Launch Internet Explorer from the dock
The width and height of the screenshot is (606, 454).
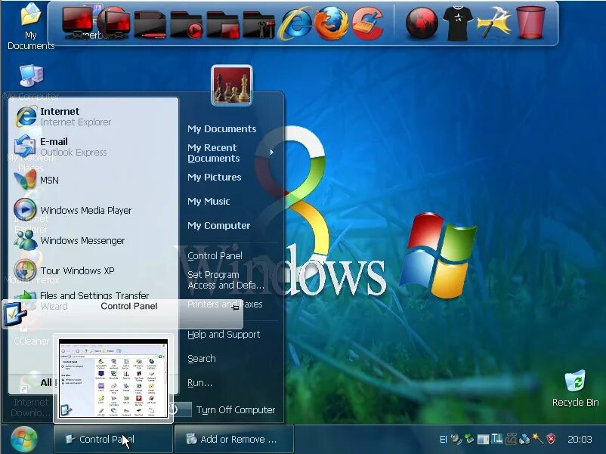tap(295, 23)
